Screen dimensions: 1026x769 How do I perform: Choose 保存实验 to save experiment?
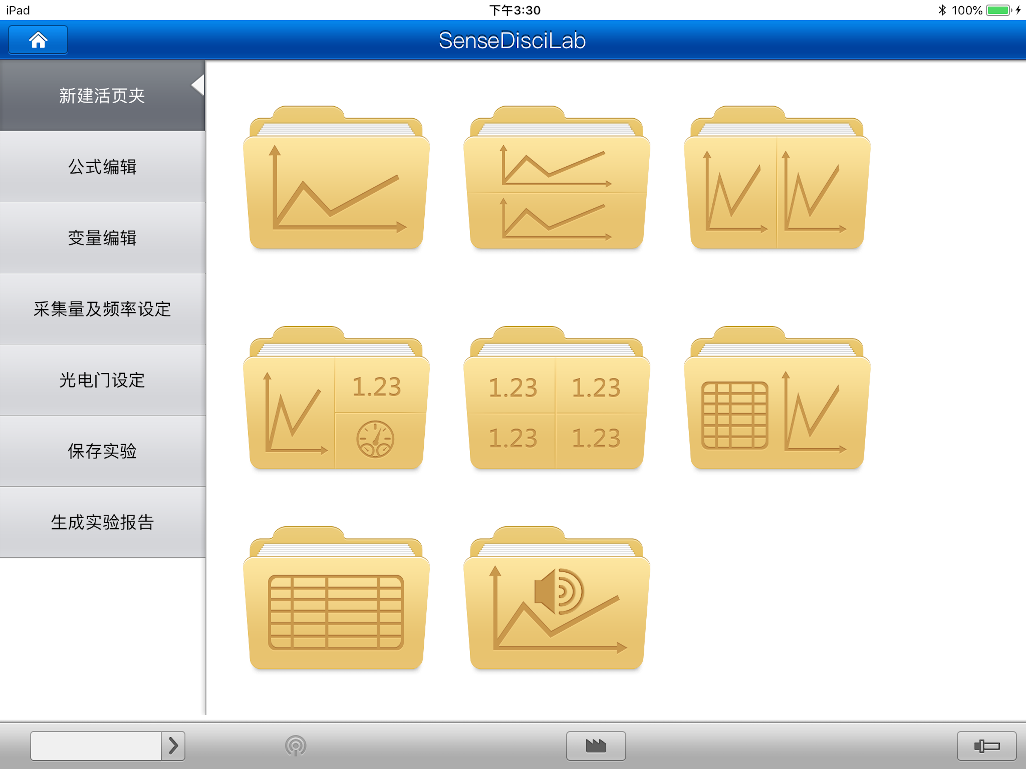pos(103,451)
